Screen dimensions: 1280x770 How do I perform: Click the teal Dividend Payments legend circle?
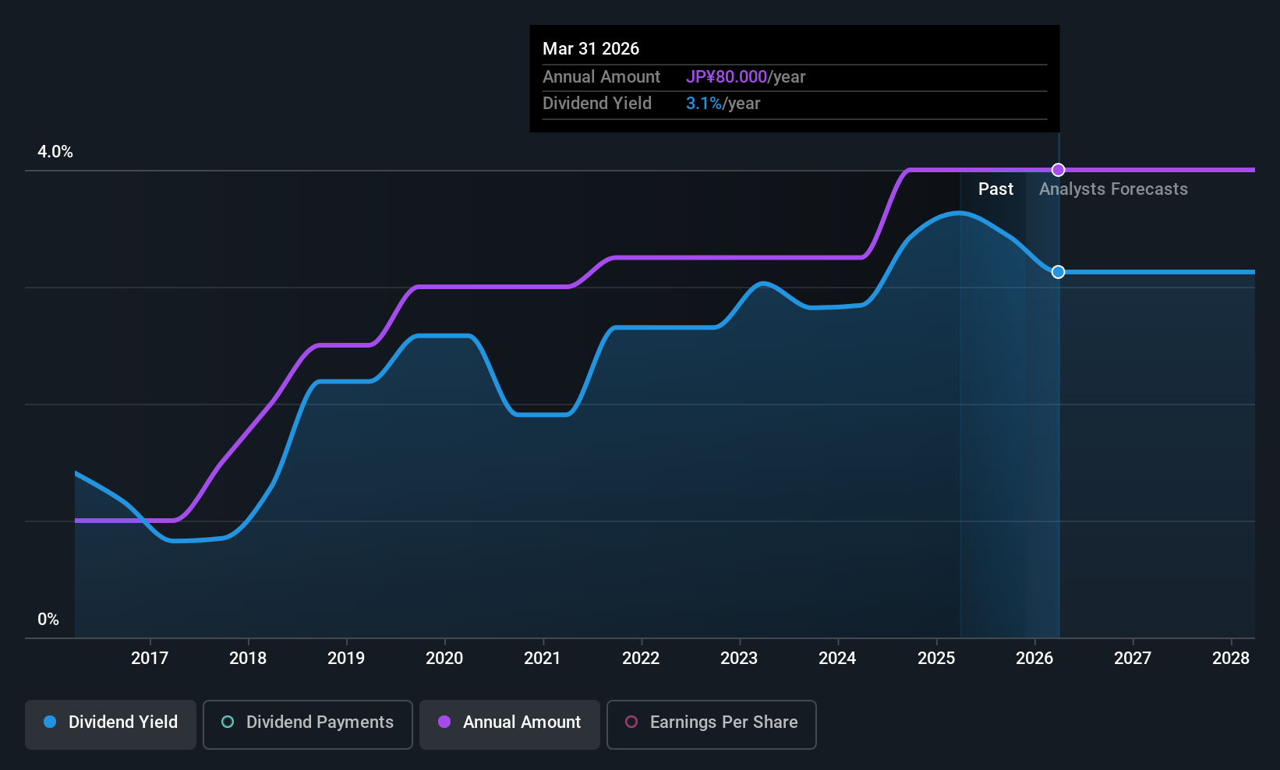pyautogui.click(x=228, y=722)
